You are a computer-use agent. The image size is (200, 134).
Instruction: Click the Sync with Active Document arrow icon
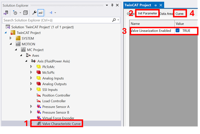point(50,13)
